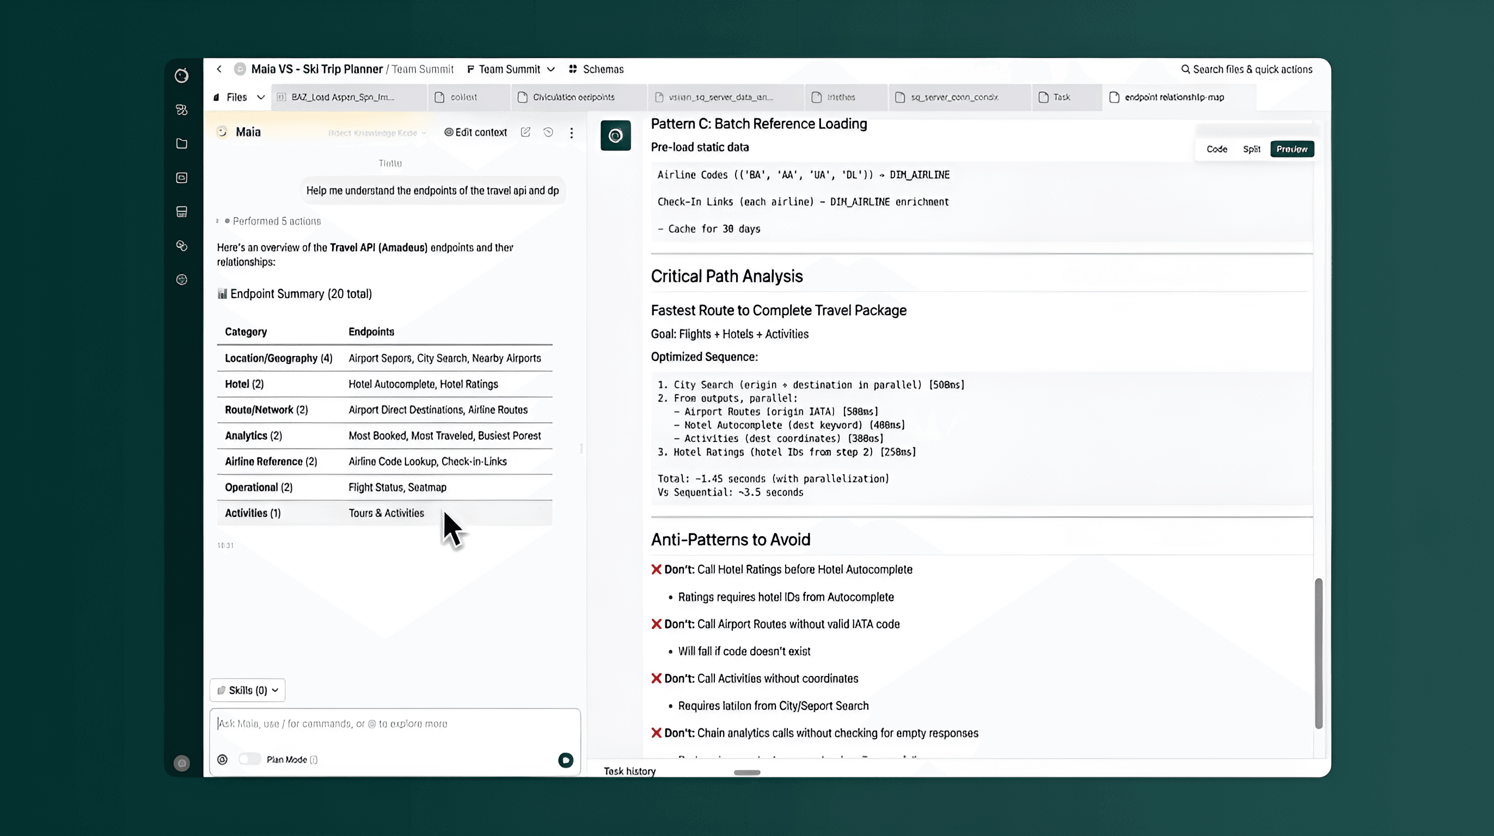1494x836 pixels.
Task: Start a new chat with the compose icon
Action: 525,132
